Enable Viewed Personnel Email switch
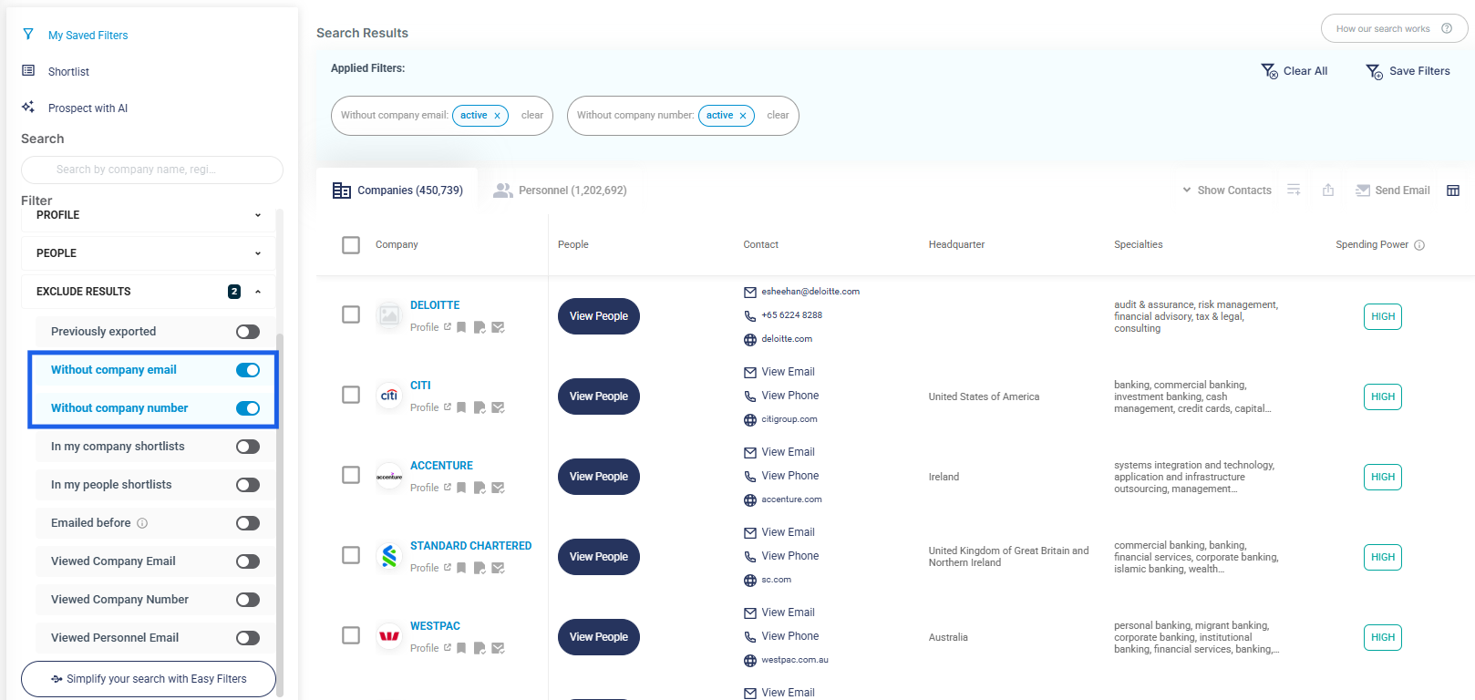The width and height of the screenshot is (1475, 700). [x=248, y=638]
